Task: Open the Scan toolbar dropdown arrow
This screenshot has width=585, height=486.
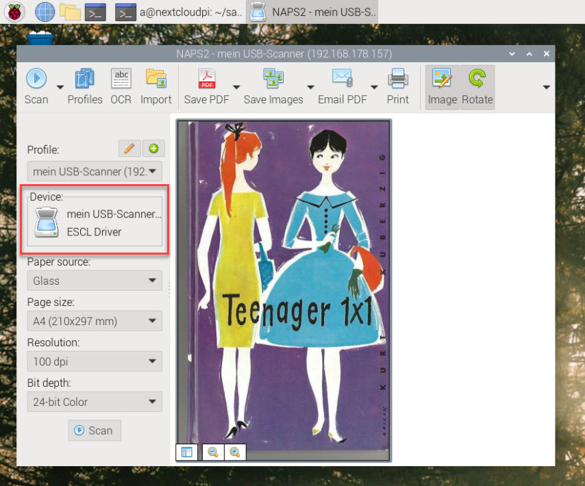Action: [60, 87]
